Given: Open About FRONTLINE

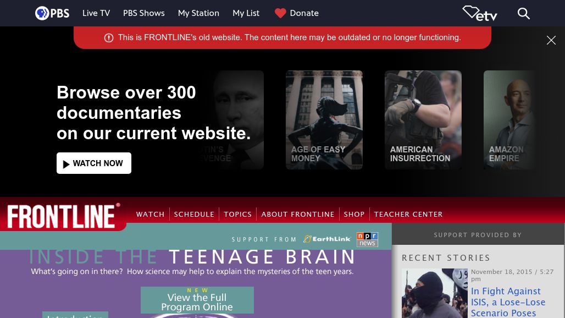Looking at the screenshot, I should 298,215.
